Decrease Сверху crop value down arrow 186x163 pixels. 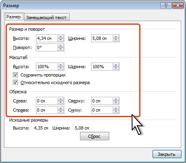tap(116, 102)
